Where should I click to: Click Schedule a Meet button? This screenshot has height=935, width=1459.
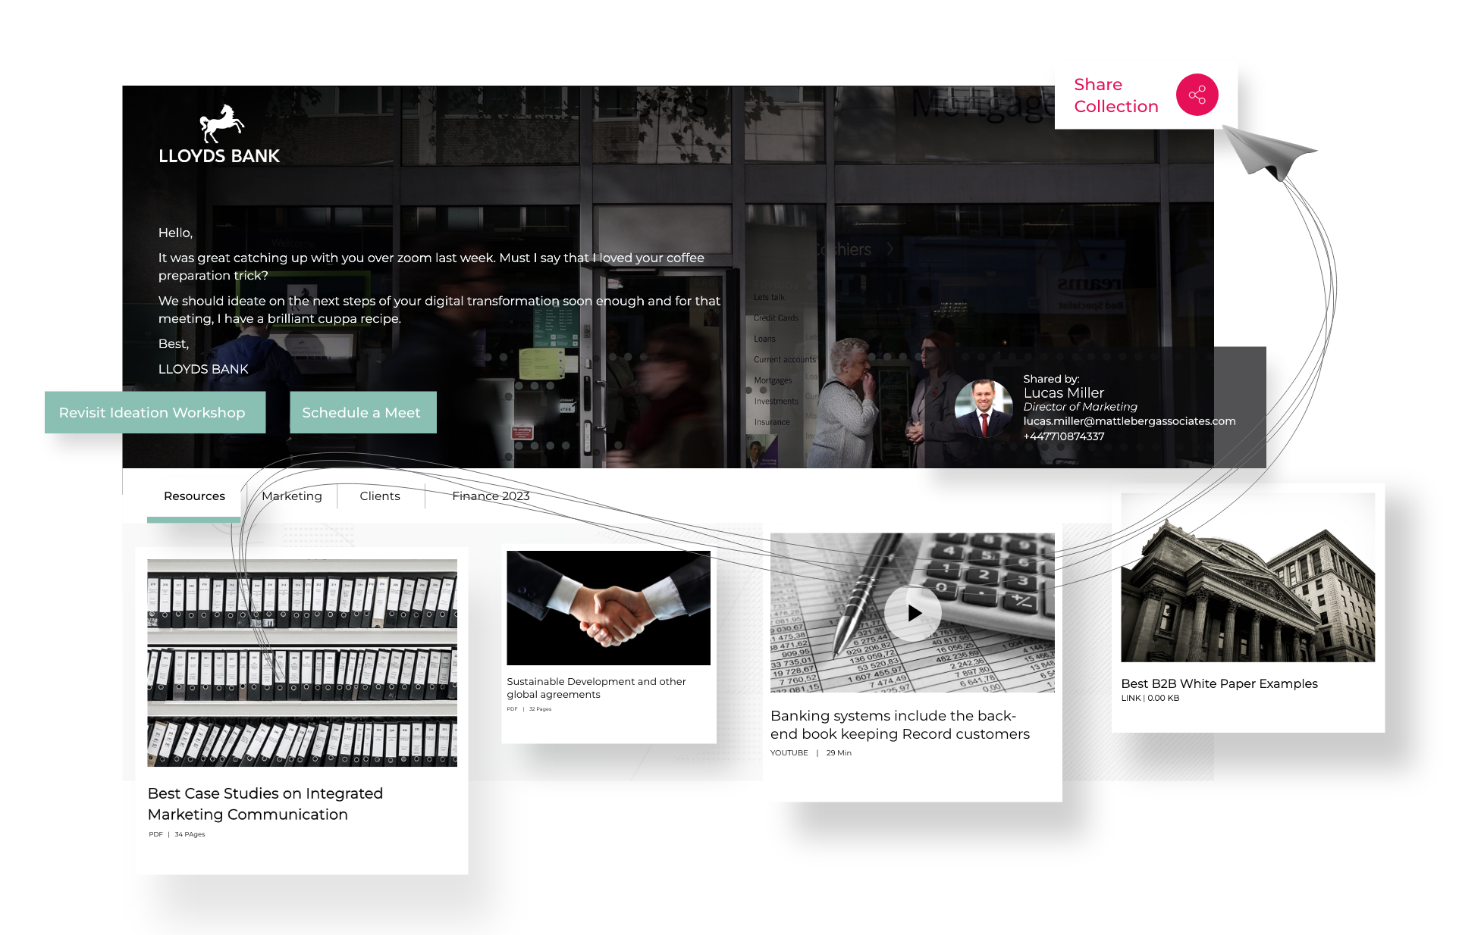pyautogui.click(x=360, y=413)
